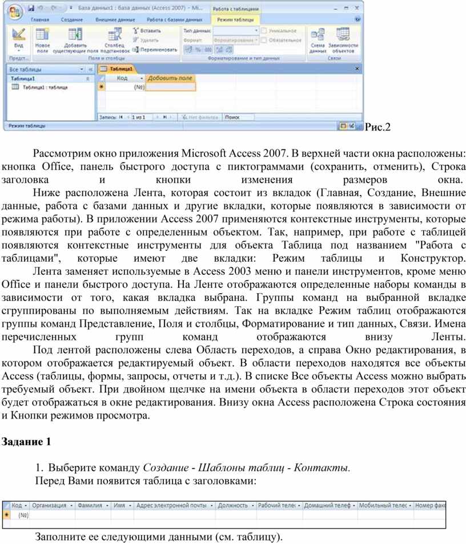Image resolution: width=466 pixels, height=544 pixels.
Task: Click the Нет фильтра indicator
Action: tap(200, 117)
